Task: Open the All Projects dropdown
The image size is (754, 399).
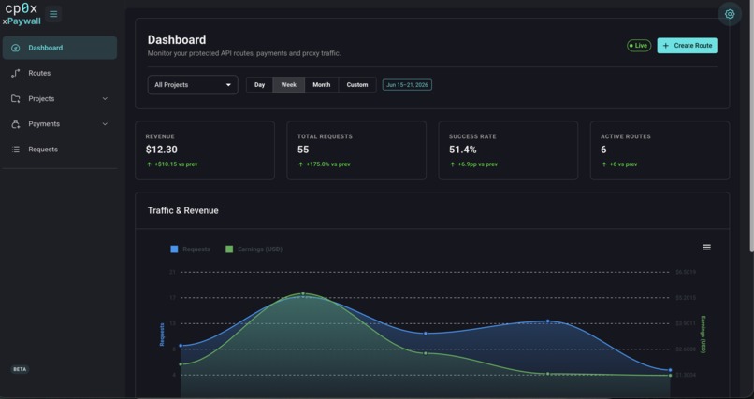Action: coord(193,84)
